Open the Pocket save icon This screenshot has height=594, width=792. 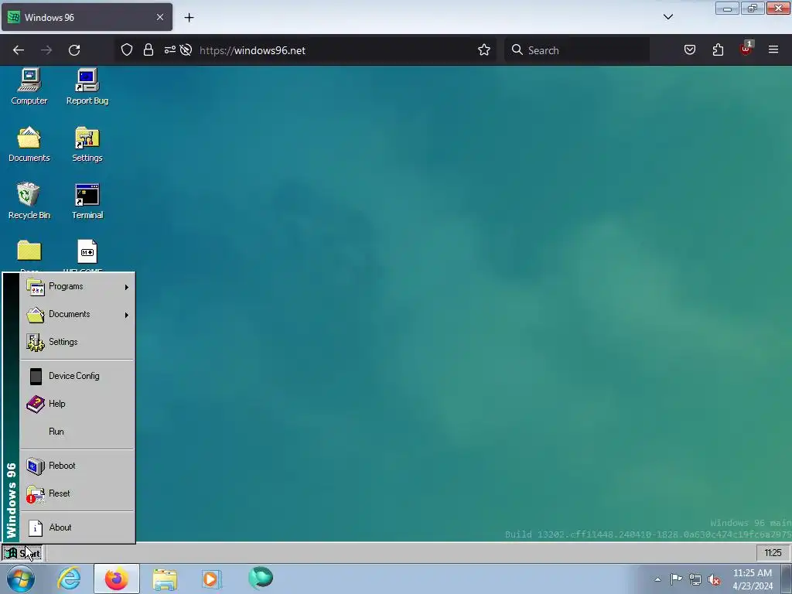(x=690, y=49)
